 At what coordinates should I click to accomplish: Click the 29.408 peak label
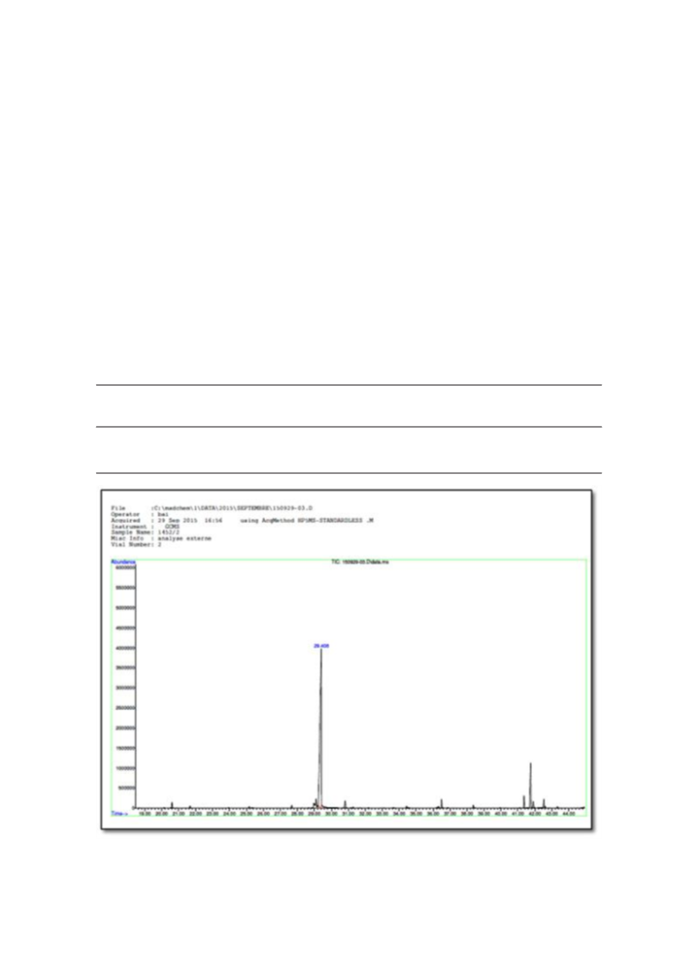(x=321, y=646)
